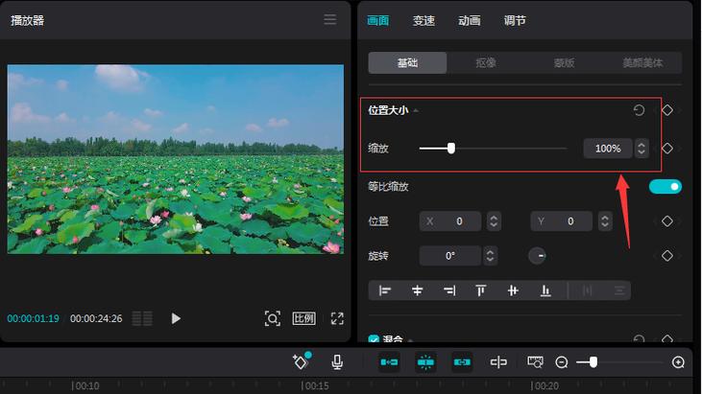
Task: Click the total duration 00:00:24:26
Action: pyautogui.click(x=96, y=318)
